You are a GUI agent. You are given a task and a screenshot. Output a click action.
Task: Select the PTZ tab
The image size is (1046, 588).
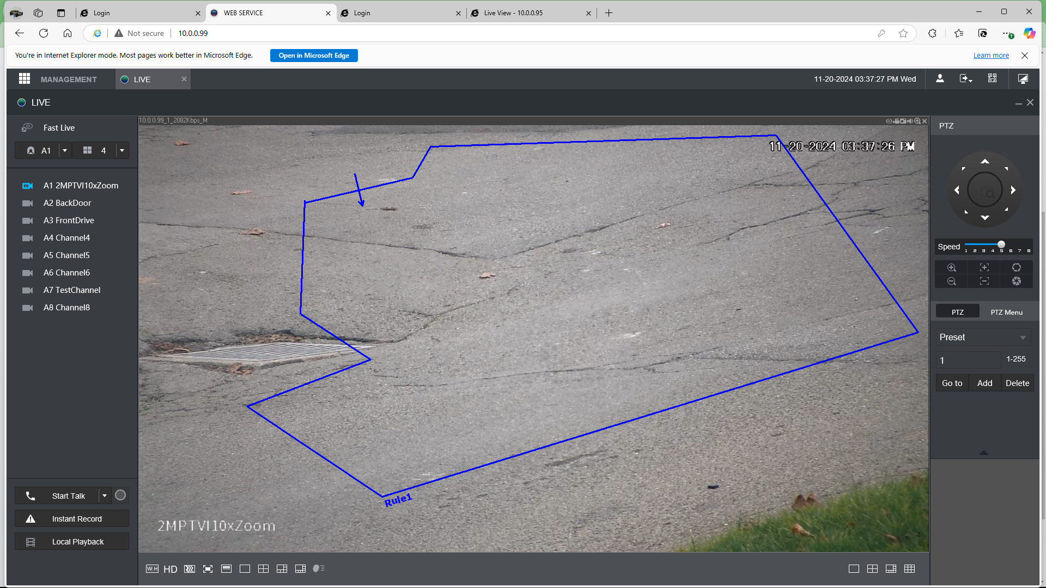[957, 312]
